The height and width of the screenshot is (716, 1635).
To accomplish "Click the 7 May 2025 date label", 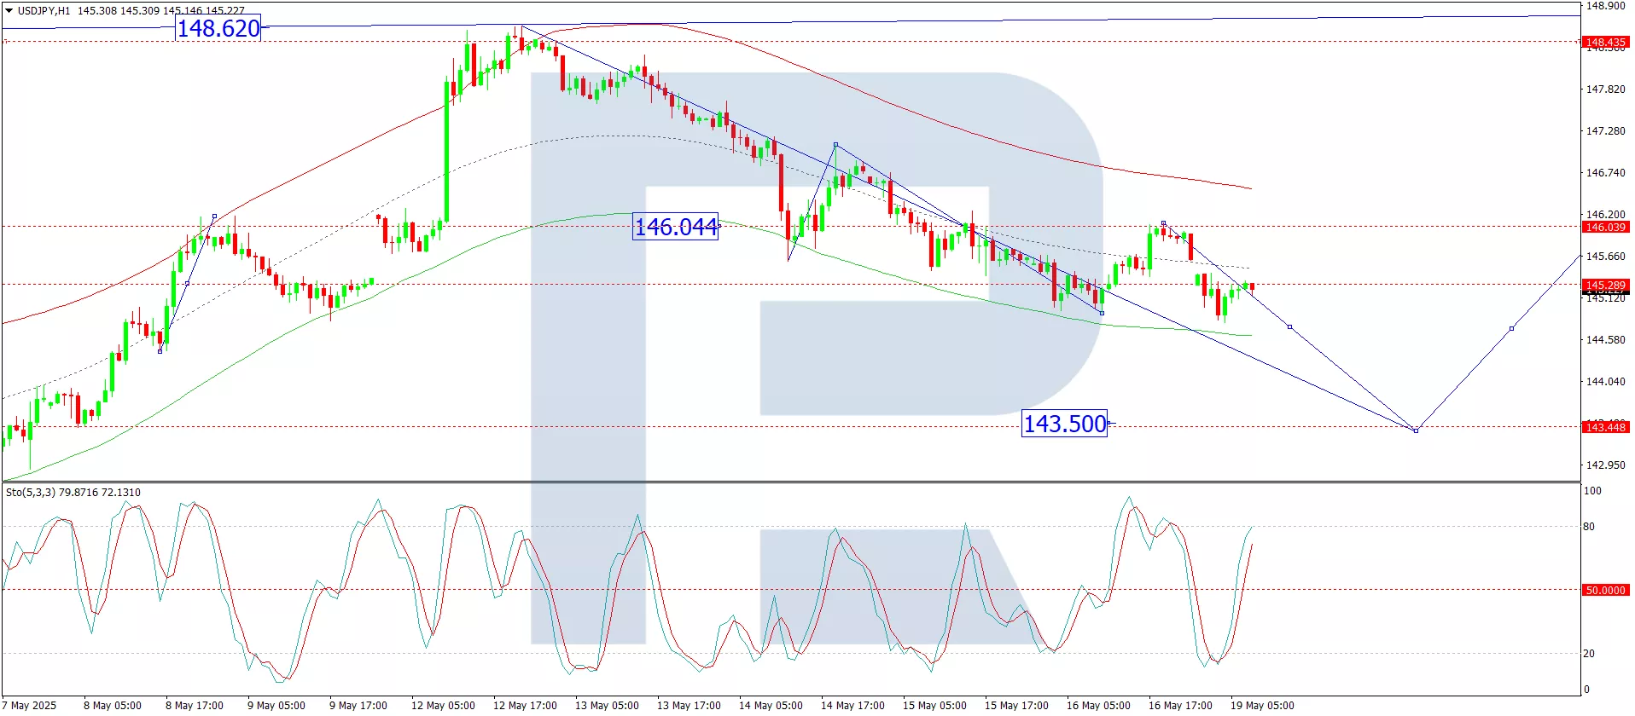I will click(32, 705).
